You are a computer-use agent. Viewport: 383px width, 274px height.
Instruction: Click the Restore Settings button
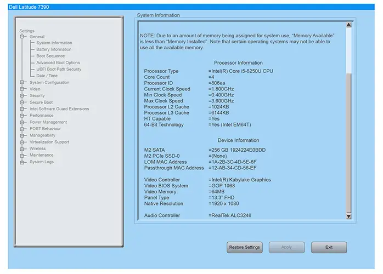tap(245, 247)
